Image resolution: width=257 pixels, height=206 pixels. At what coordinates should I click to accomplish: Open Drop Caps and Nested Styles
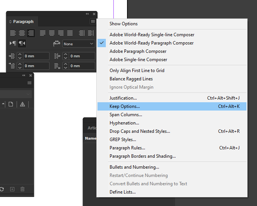172,131
